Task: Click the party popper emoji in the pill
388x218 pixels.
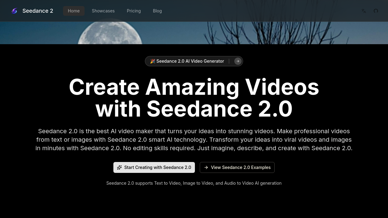Action: point(152,61)
